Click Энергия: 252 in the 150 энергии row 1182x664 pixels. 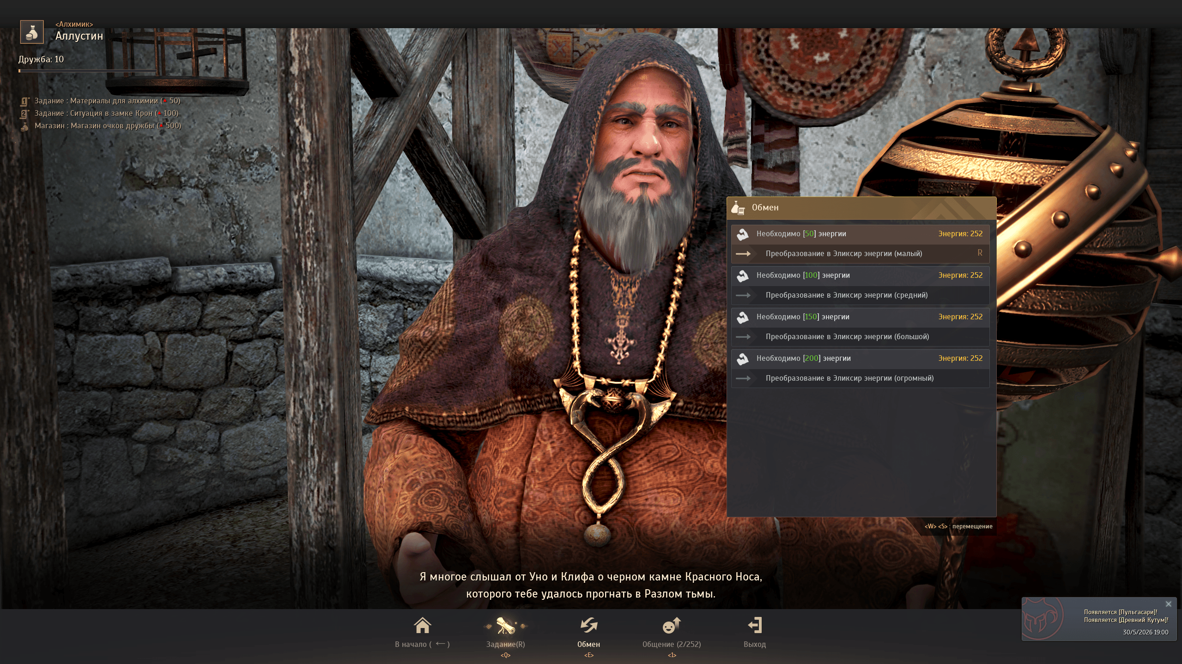click(x=960, y=317)
